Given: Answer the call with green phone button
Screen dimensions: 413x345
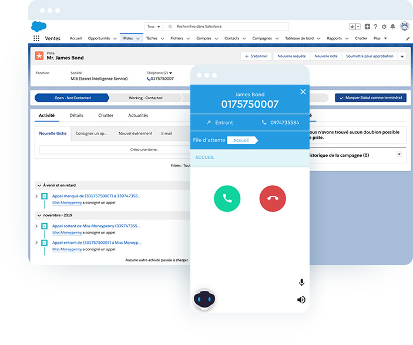Looking at the screenshot, I should point(227,199).
